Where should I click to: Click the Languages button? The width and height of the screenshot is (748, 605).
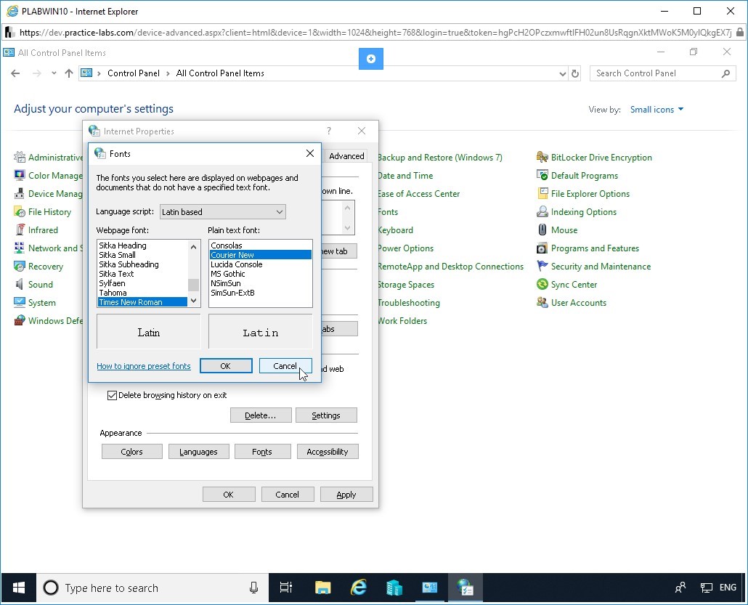[x=198, y=451]
